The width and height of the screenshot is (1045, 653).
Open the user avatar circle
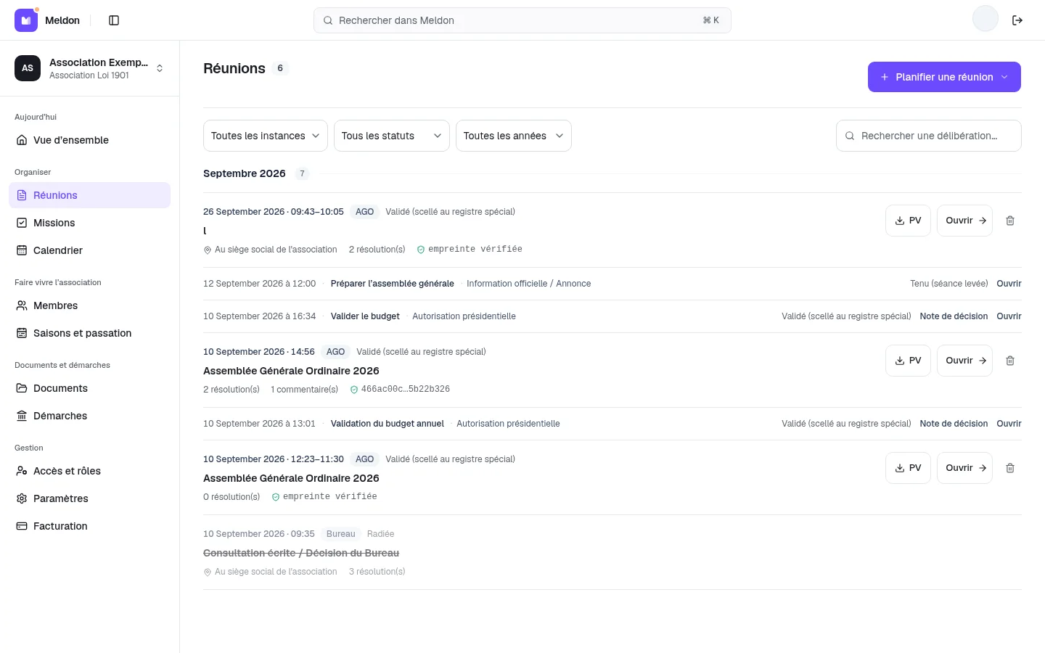click(x=985, y=19)
